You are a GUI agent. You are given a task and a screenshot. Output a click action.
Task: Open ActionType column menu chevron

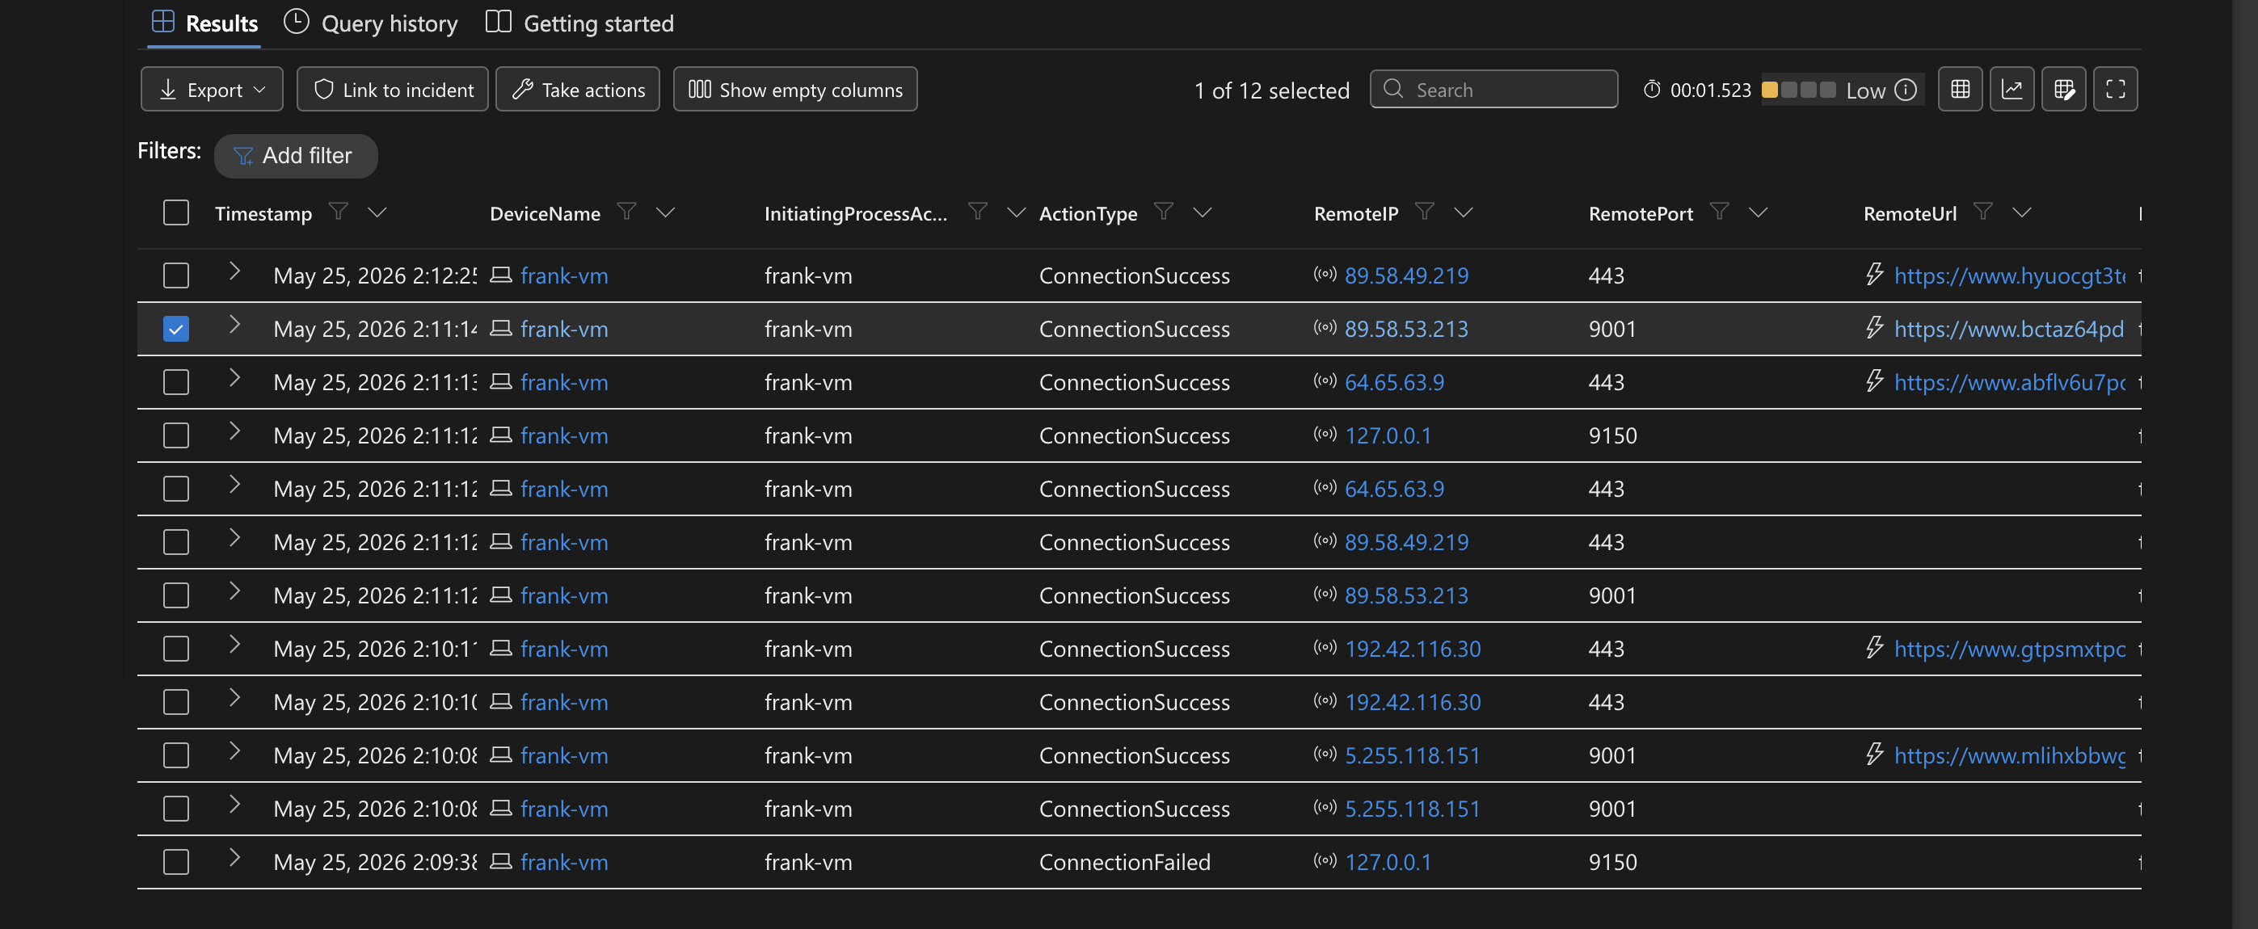click(x=1203, y=212)
